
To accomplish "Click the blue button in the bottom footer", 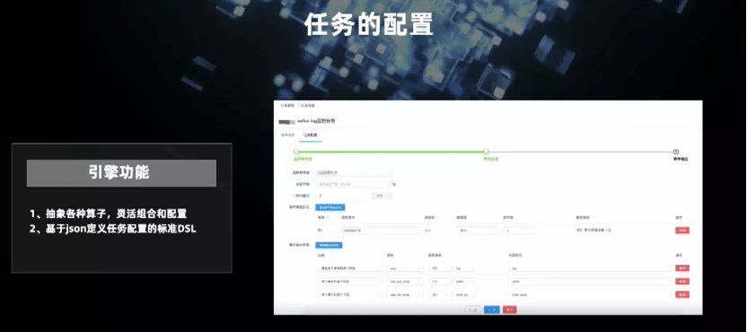I will click(x=492, y=310).
